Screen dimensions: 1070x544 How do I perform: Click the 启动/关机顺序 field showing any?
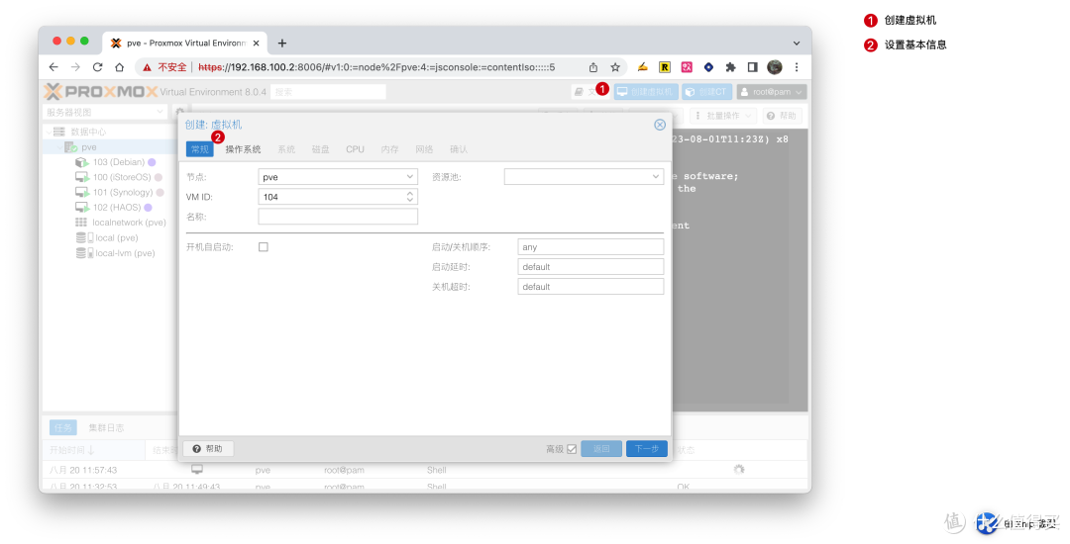pos(590,246)
